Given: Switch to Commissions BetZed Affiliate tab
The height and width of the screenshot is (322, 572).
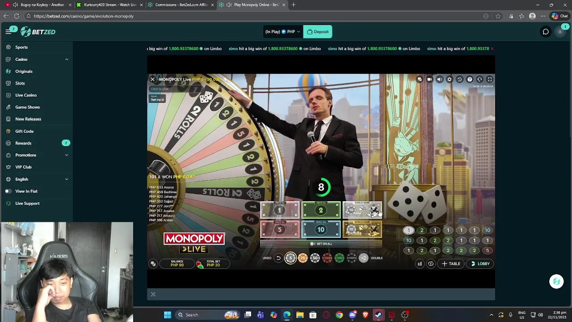Looking at the screenshot, I should pos(181,4).
